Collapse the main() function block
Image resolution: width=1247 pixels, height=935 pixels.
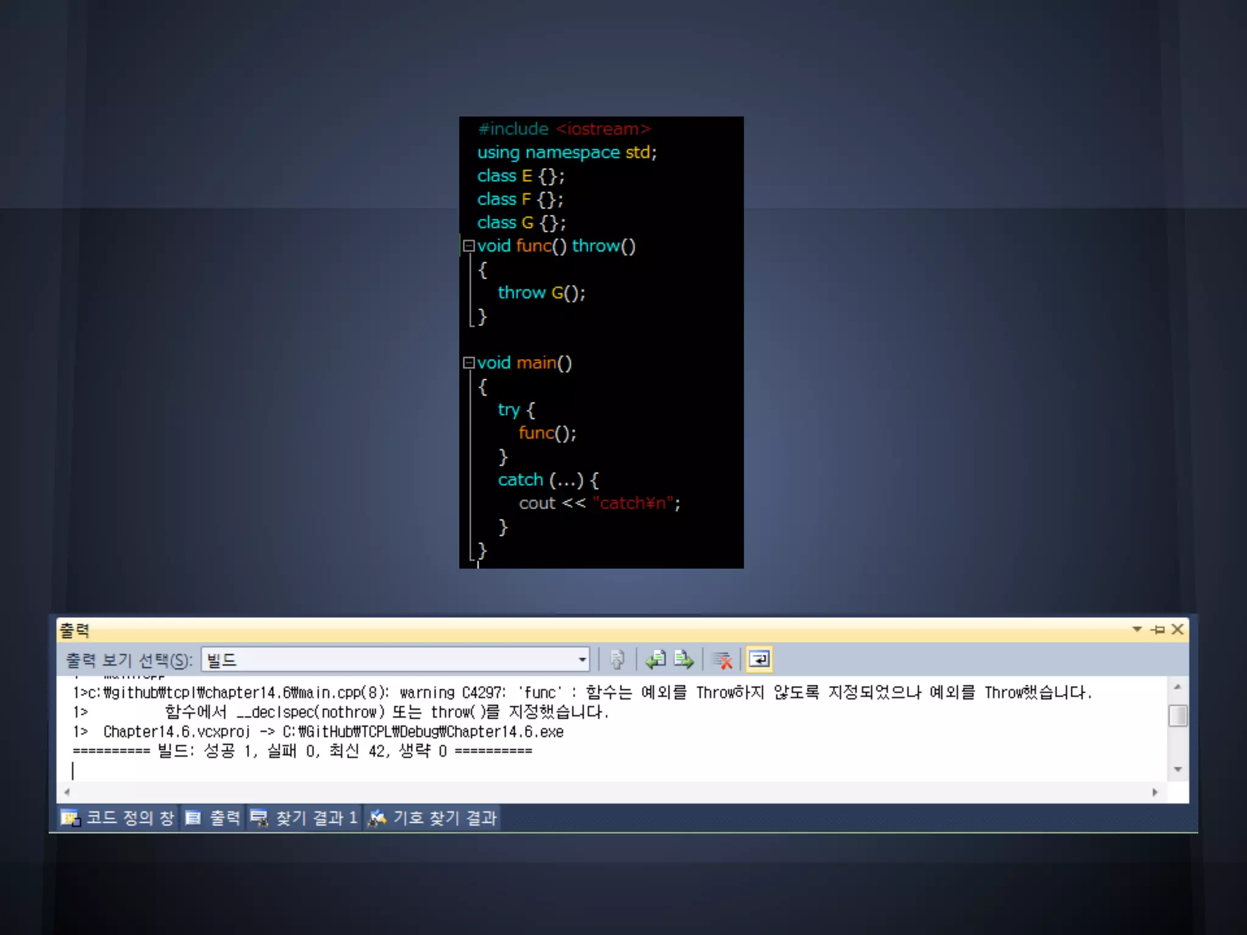tap(468, 363)
